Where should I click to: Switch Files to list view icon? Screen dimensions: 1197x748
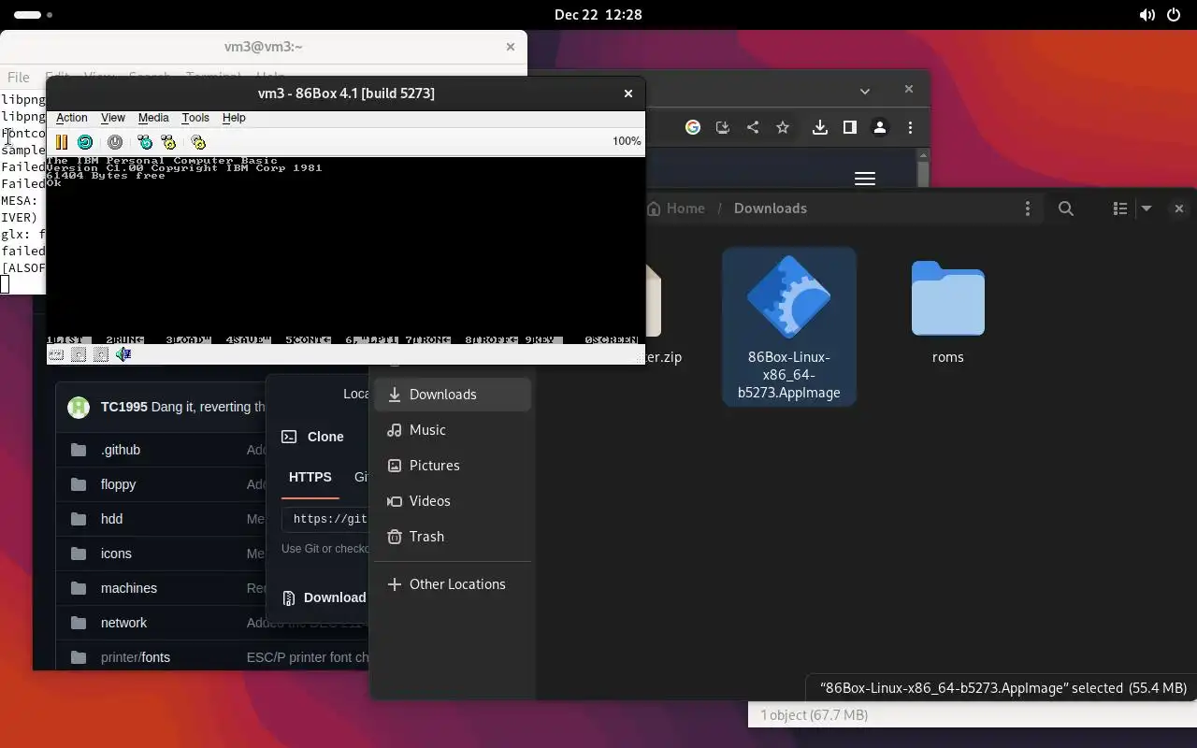tap(1119, 209)
